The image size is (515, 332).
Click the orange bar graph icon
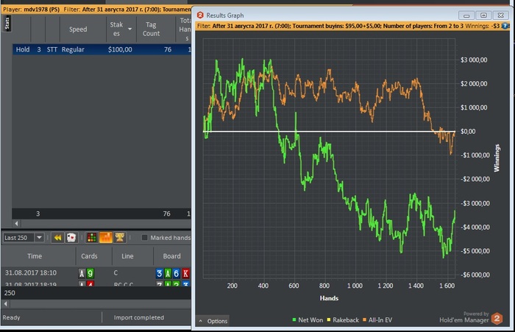pos(106,237)
